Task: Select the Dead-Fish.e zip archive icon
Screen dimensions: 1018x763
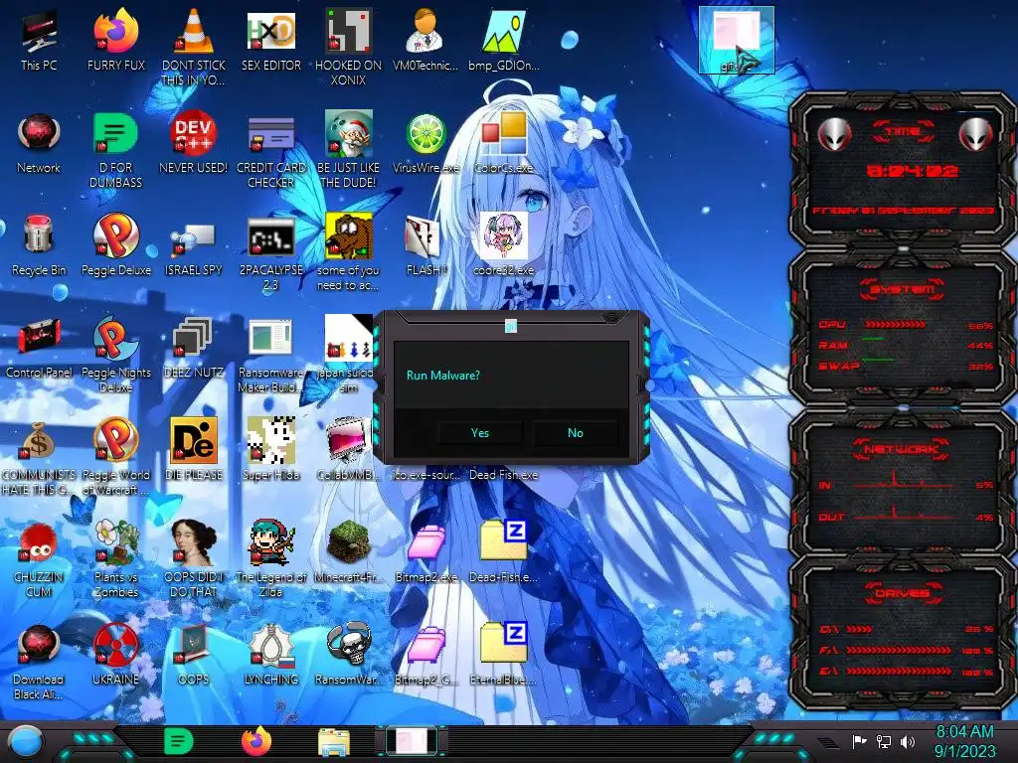Action: click(504, 552)
